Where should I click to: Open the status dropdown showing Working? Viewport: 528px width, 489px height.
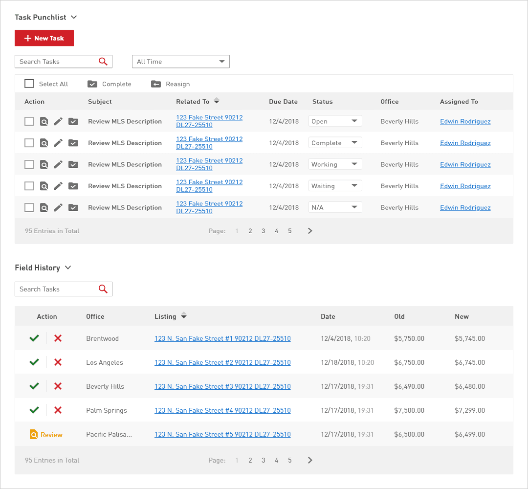click(335, 164)
